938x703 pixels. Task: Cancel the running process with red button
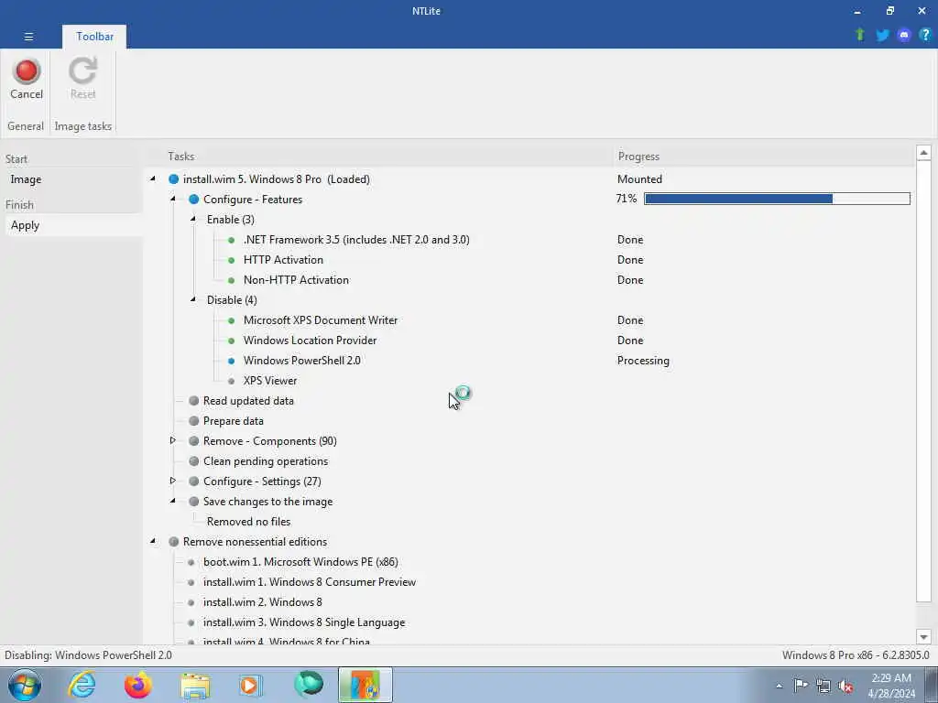click(x=27, y=79)
